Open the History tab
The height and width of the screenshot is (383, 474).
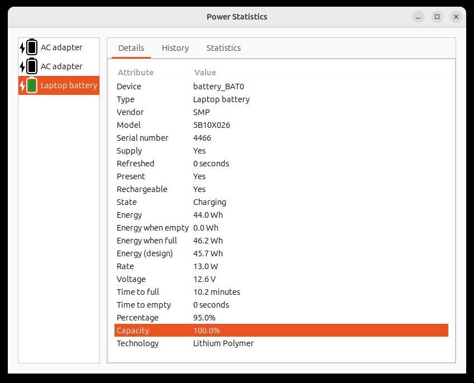(175, 48)
